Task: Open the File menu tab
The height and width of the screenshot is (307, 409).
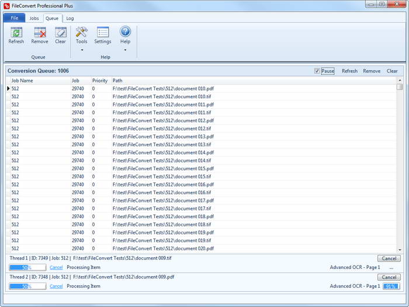Action: click(15, 18)
